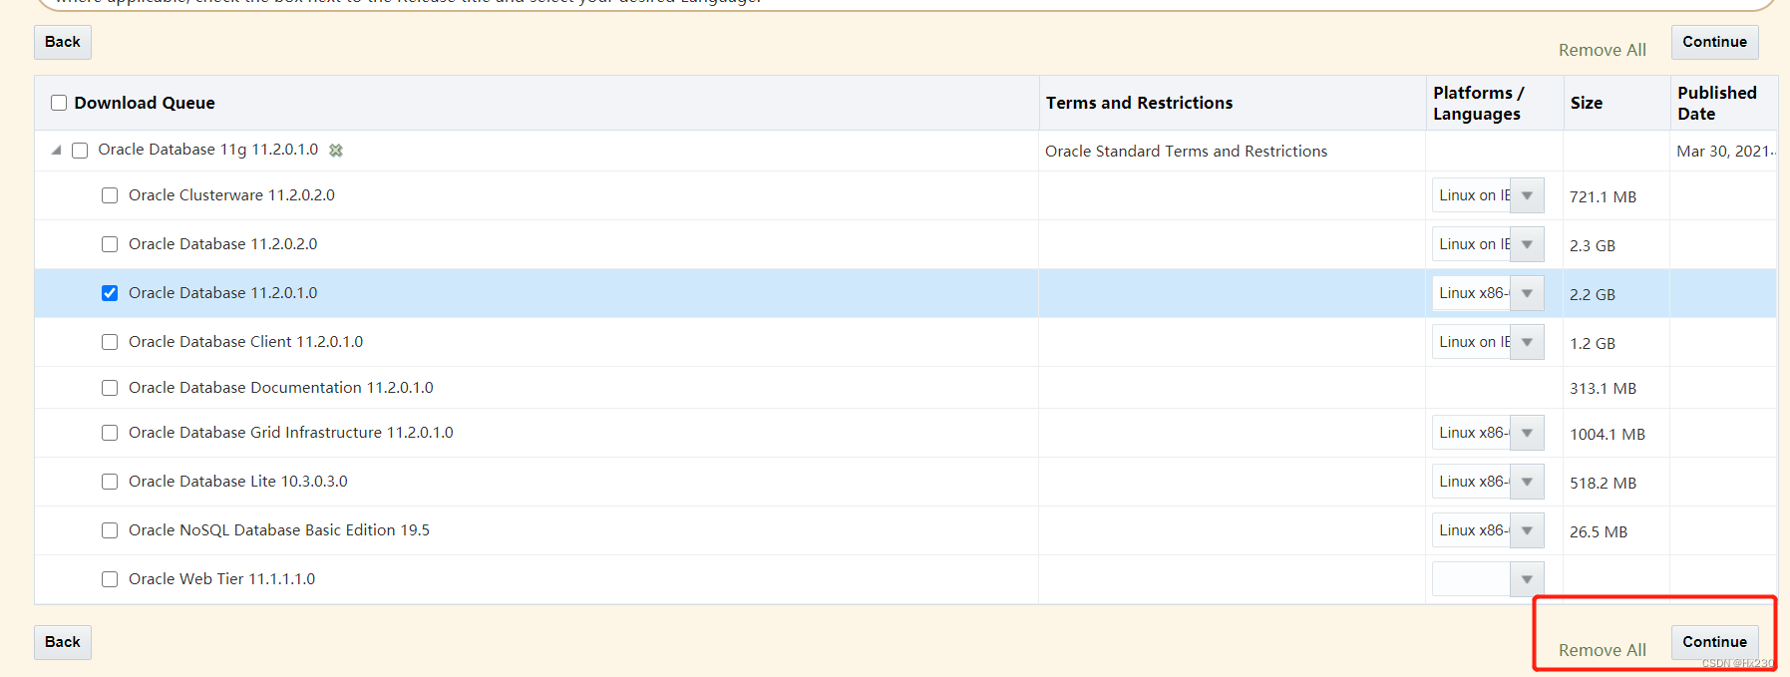
Task: Click the Oracle NoSQL Database Basic Edition 19.5 label
Action: pos(279,530)
